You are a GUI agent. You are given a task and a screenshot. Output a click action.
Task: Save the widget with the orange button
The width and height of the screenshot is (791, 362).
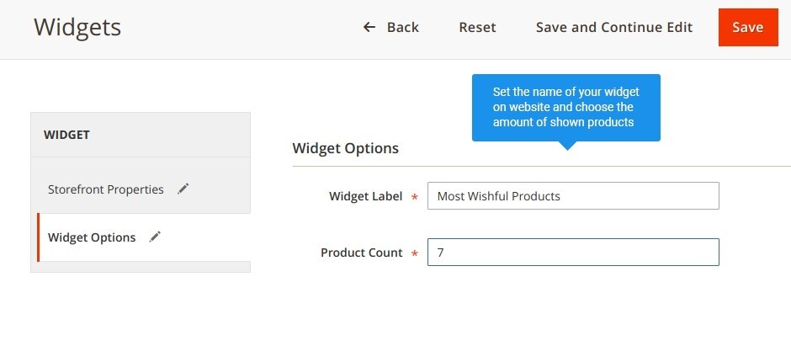748,27
